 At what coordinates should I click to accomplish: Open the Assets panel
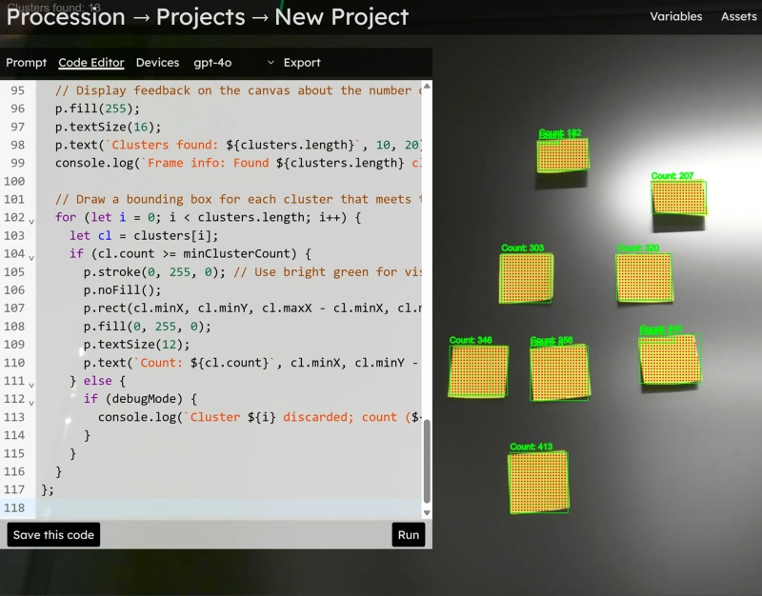pos(738,16)
